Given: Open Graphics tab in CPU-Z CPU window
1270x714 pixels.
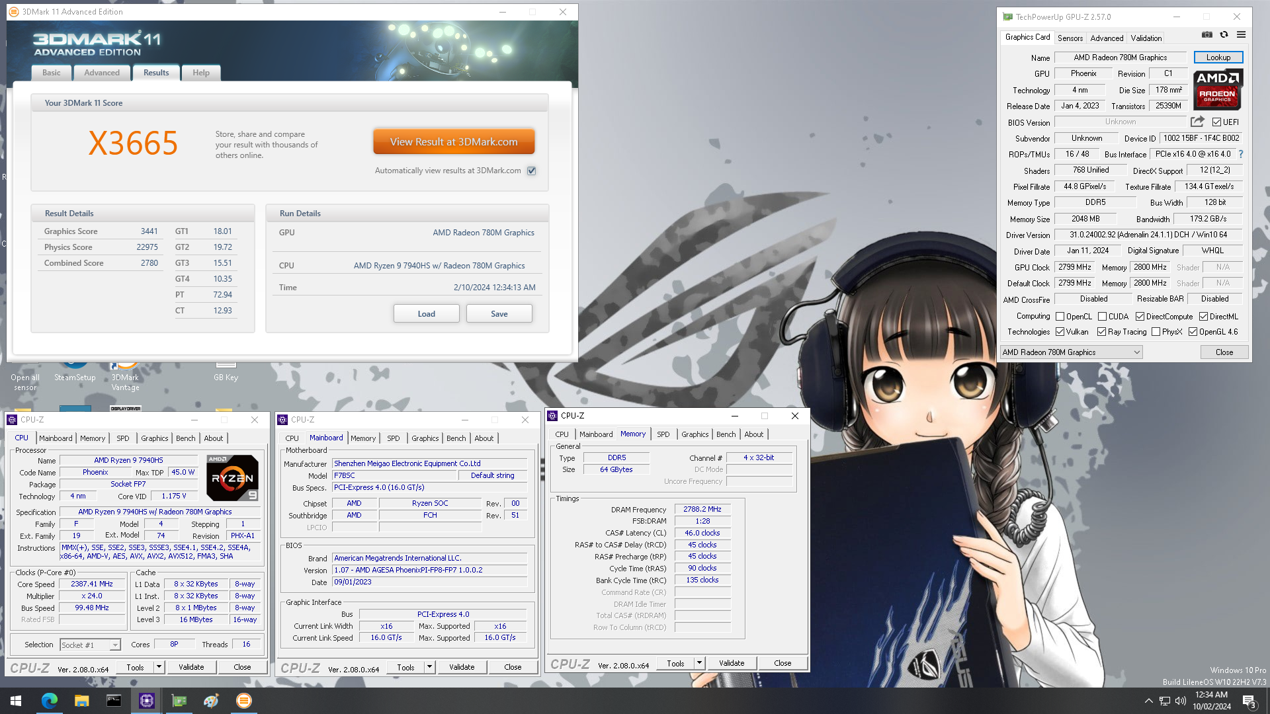Looking at the screenshot, I should pos(154,438).
